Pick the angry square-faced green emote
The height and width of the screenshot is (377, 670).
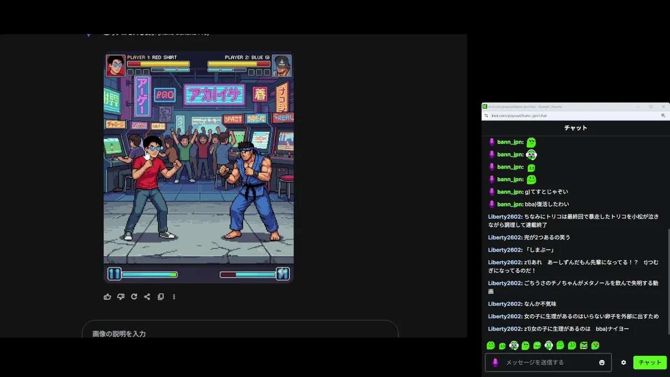pos(584,346)
